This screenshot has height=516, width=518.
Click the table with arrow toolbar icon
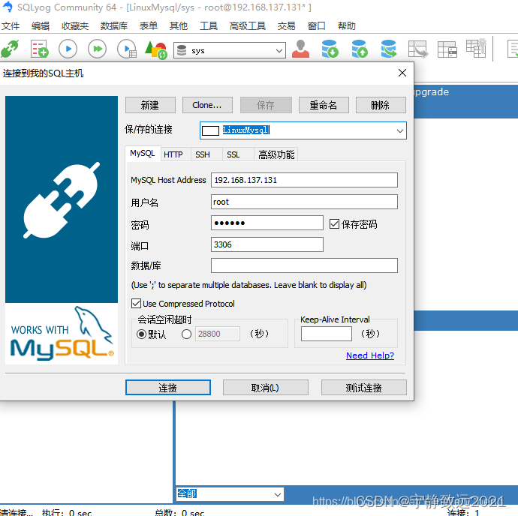[418, 49]
